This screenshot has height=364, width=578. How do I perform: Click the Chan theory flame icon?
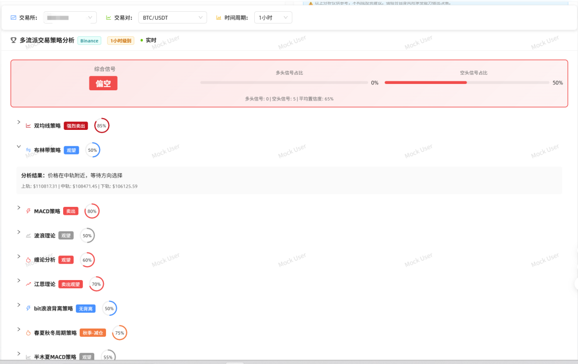(x=28, y=260)
